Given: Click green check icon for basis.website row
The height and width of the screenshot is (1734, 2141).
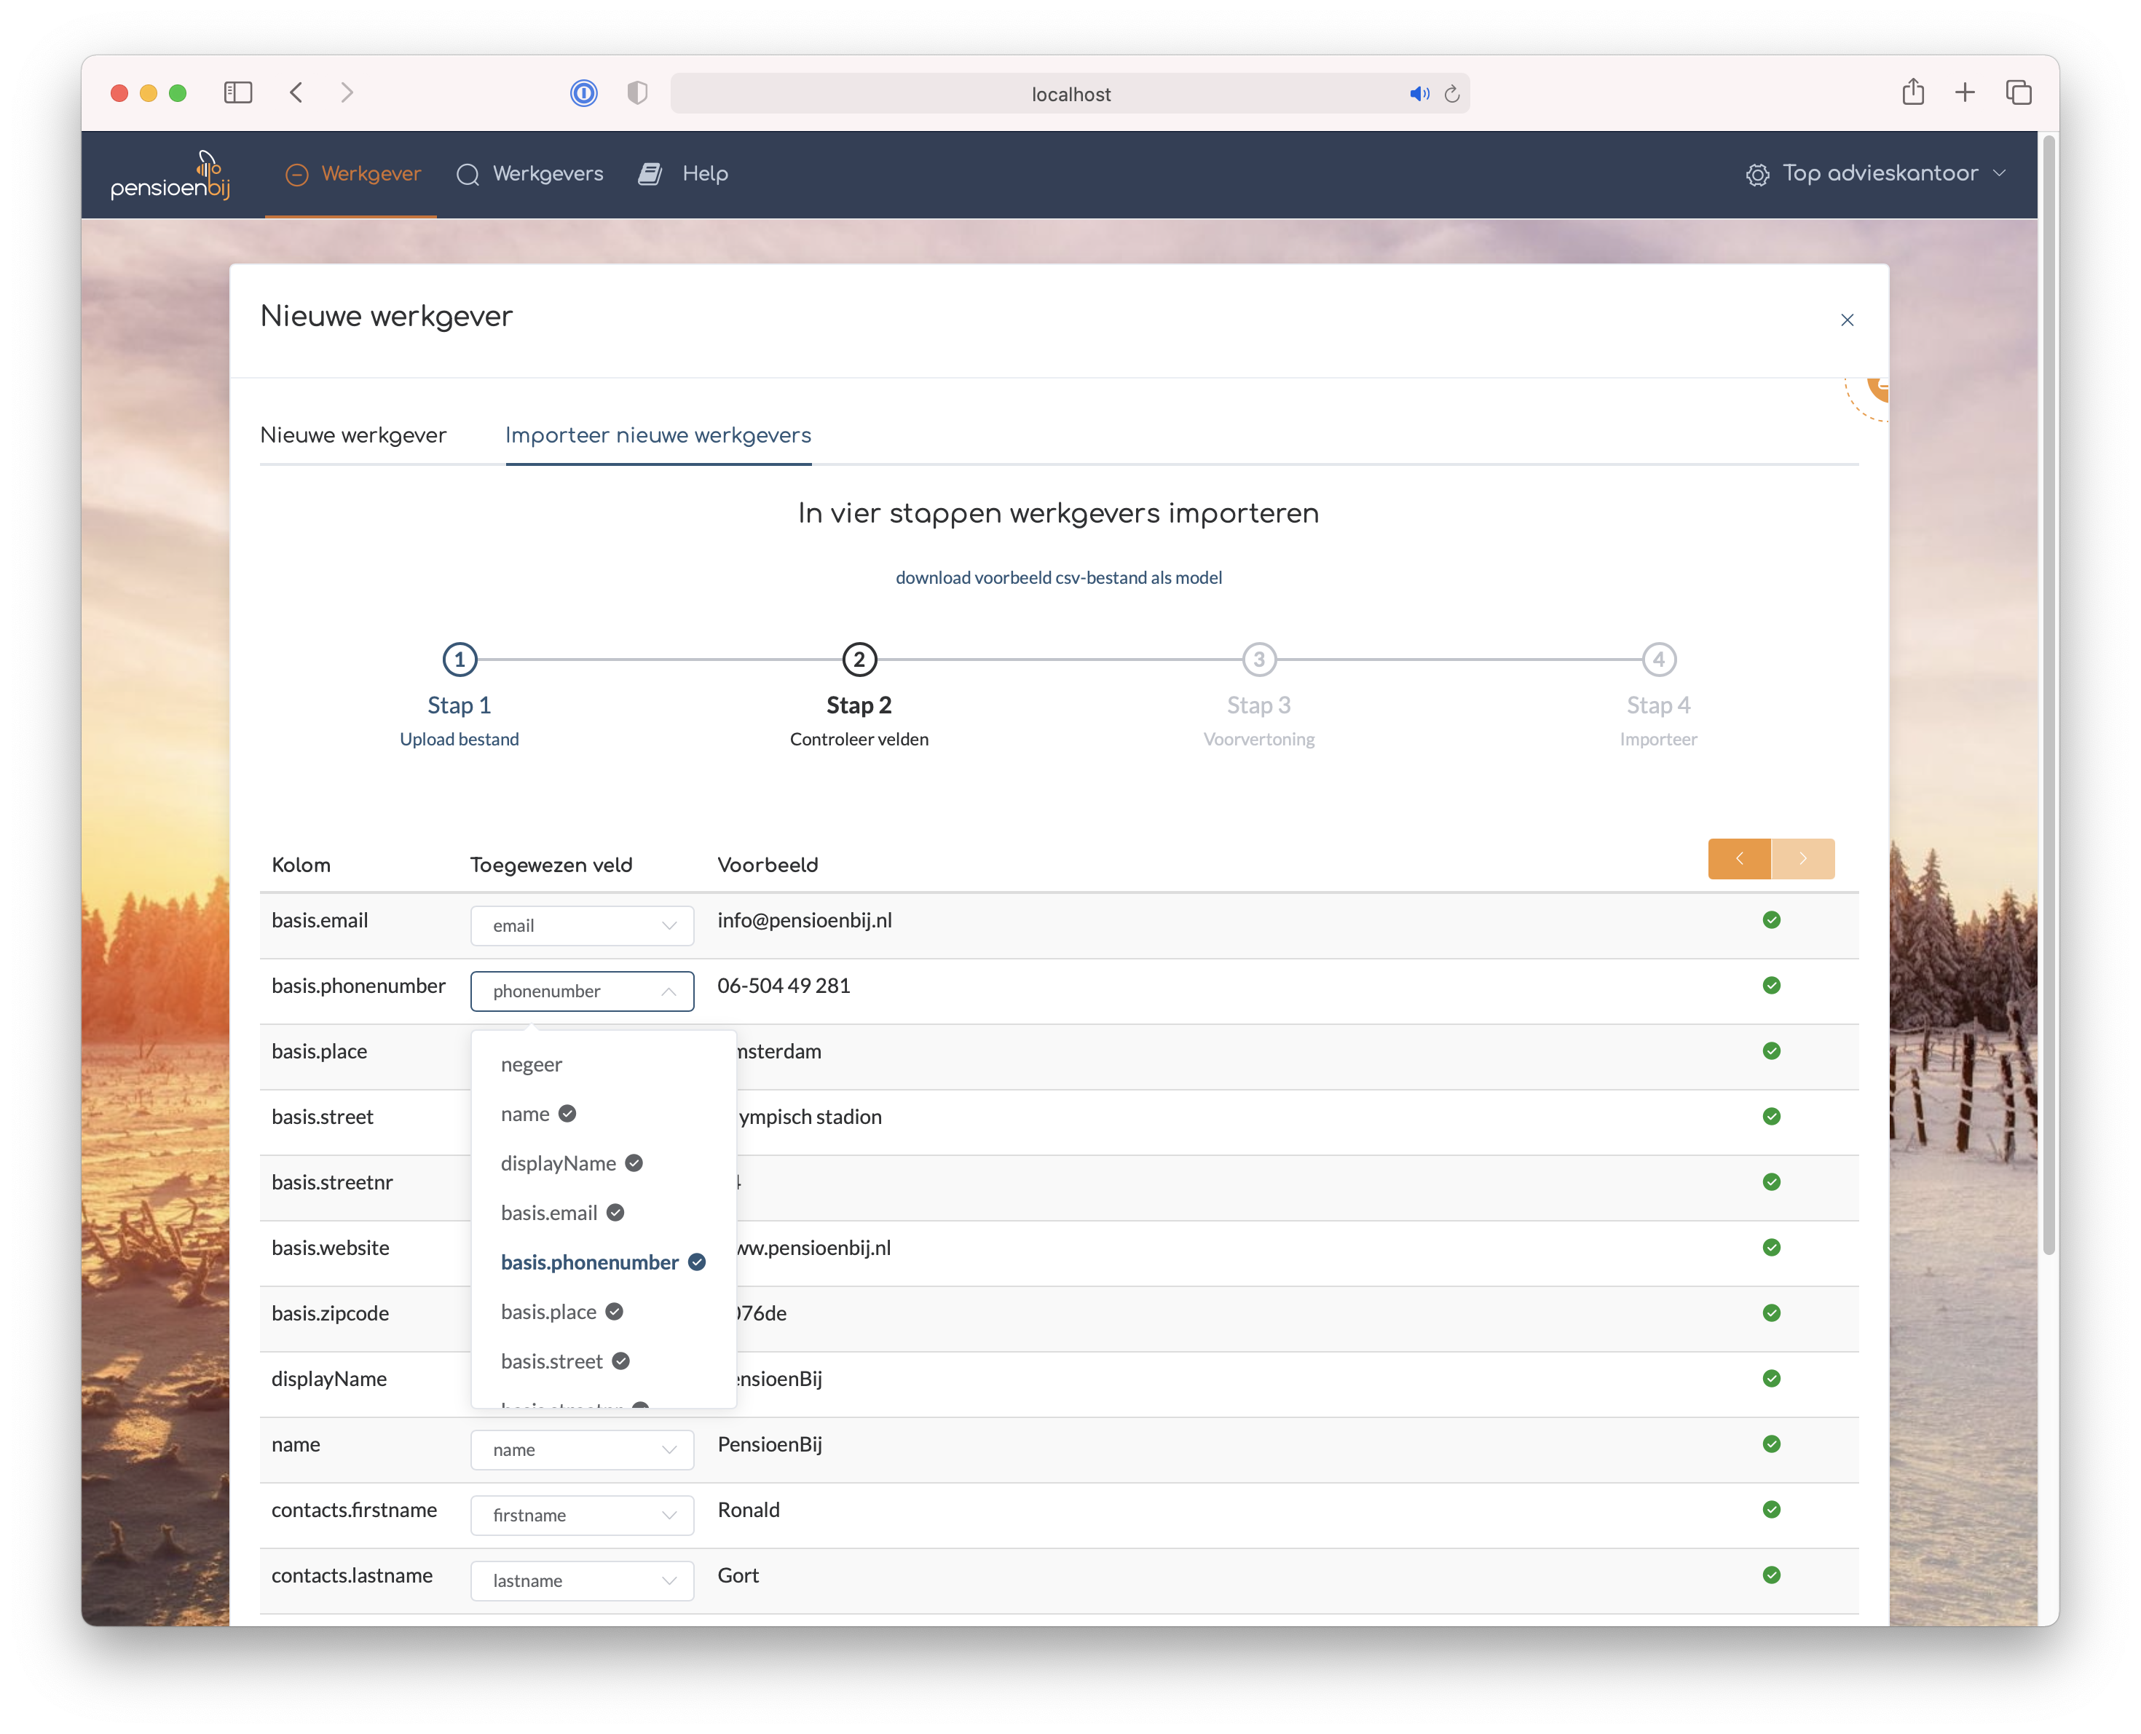Looking at the screenshot, I should pos(1771,1248).
